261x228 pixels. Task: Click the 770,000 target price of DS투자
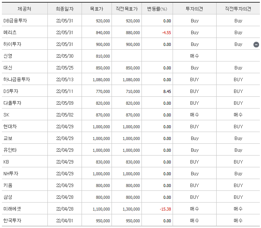103,91
